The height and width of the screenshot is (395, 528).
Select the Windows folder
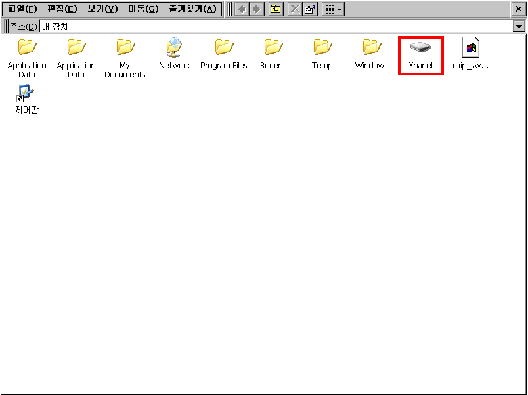coord(372,54)
